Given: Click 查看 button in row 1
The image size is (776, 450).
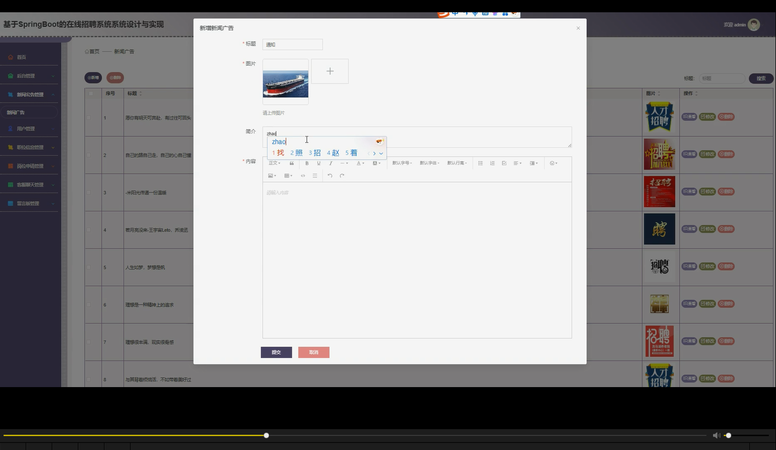Looking at the screenshot, I should (x=689, y=117).
